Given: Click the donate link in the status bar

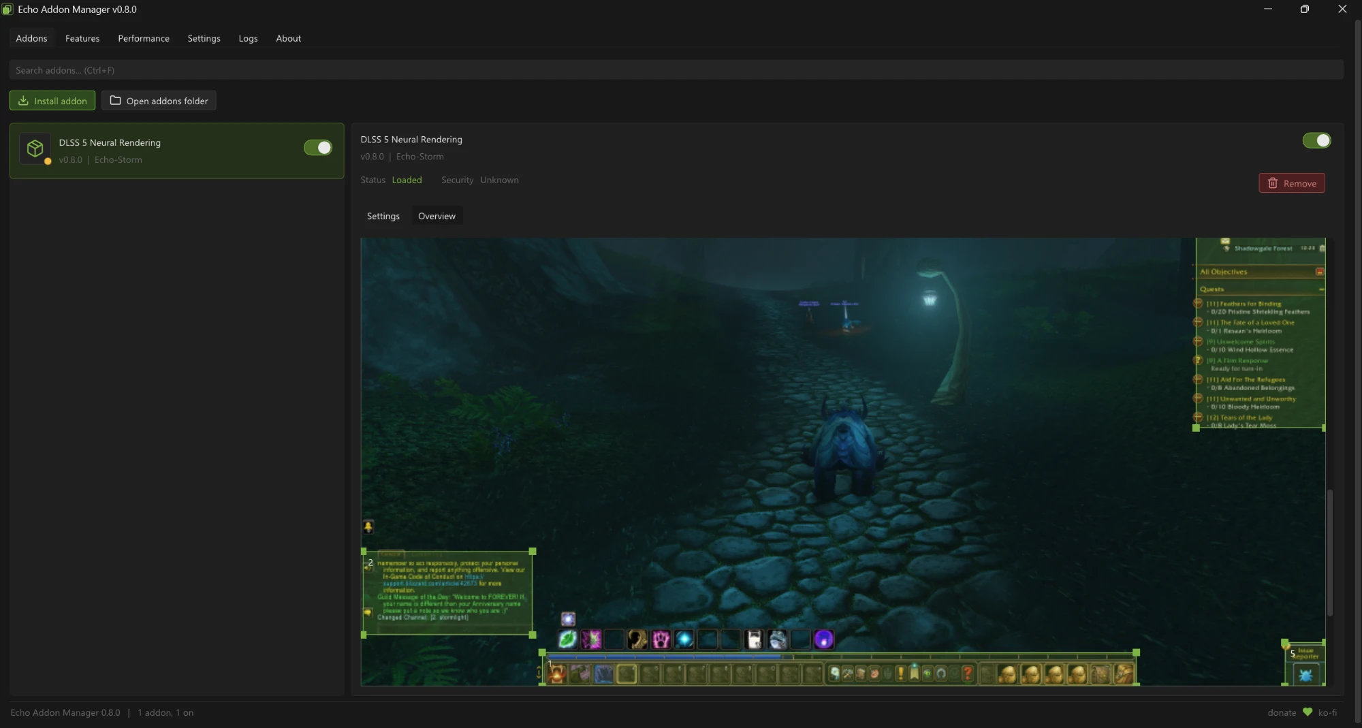Looking at the screenshot, I should (1282, 712).
